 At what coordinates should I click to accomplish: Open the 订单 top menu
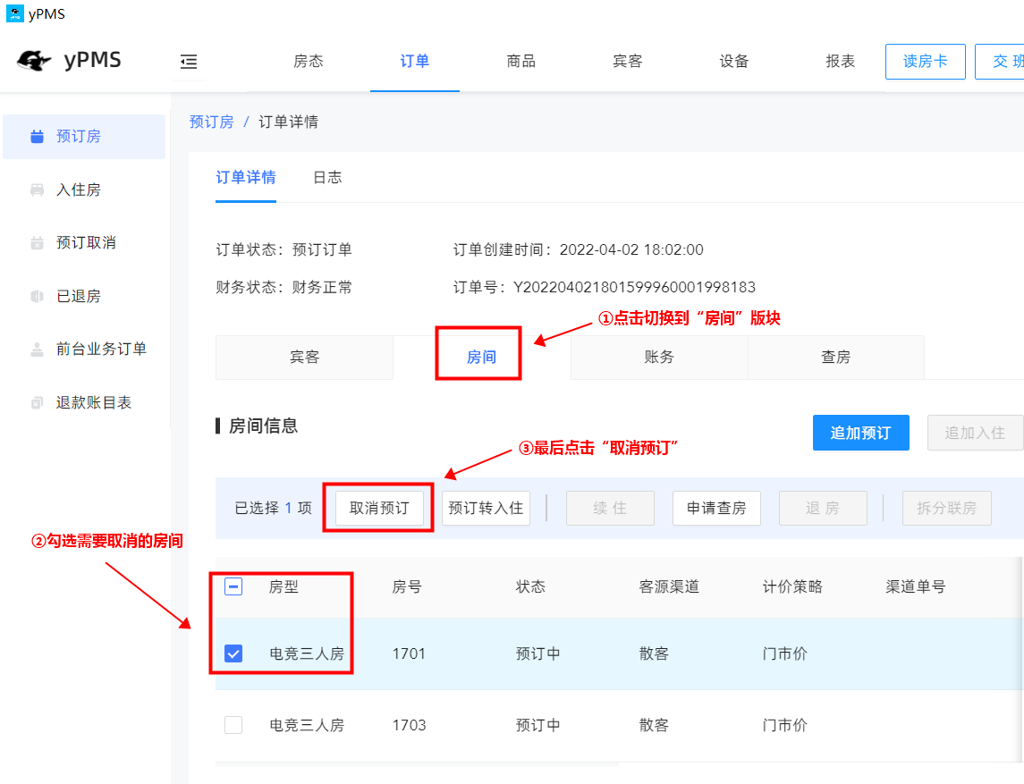pos(415,62)
